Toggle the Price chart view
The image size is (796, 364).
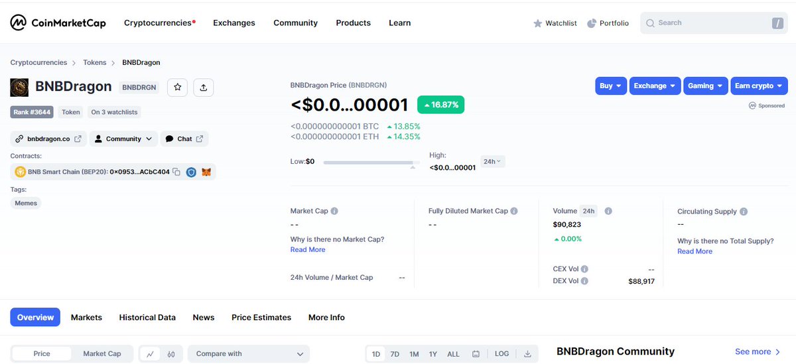(42, 353)
